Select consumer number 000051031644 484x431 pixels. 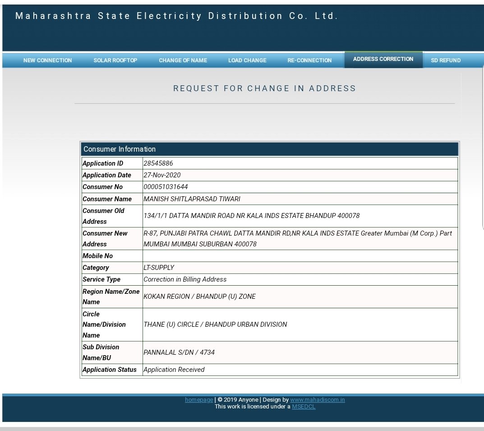coord(166,187)
